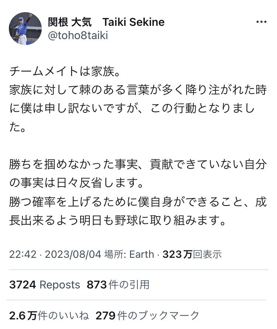277x329 pixels.
Task: Click the line starting に僕は申し訳ない
Action: [132, 109]
